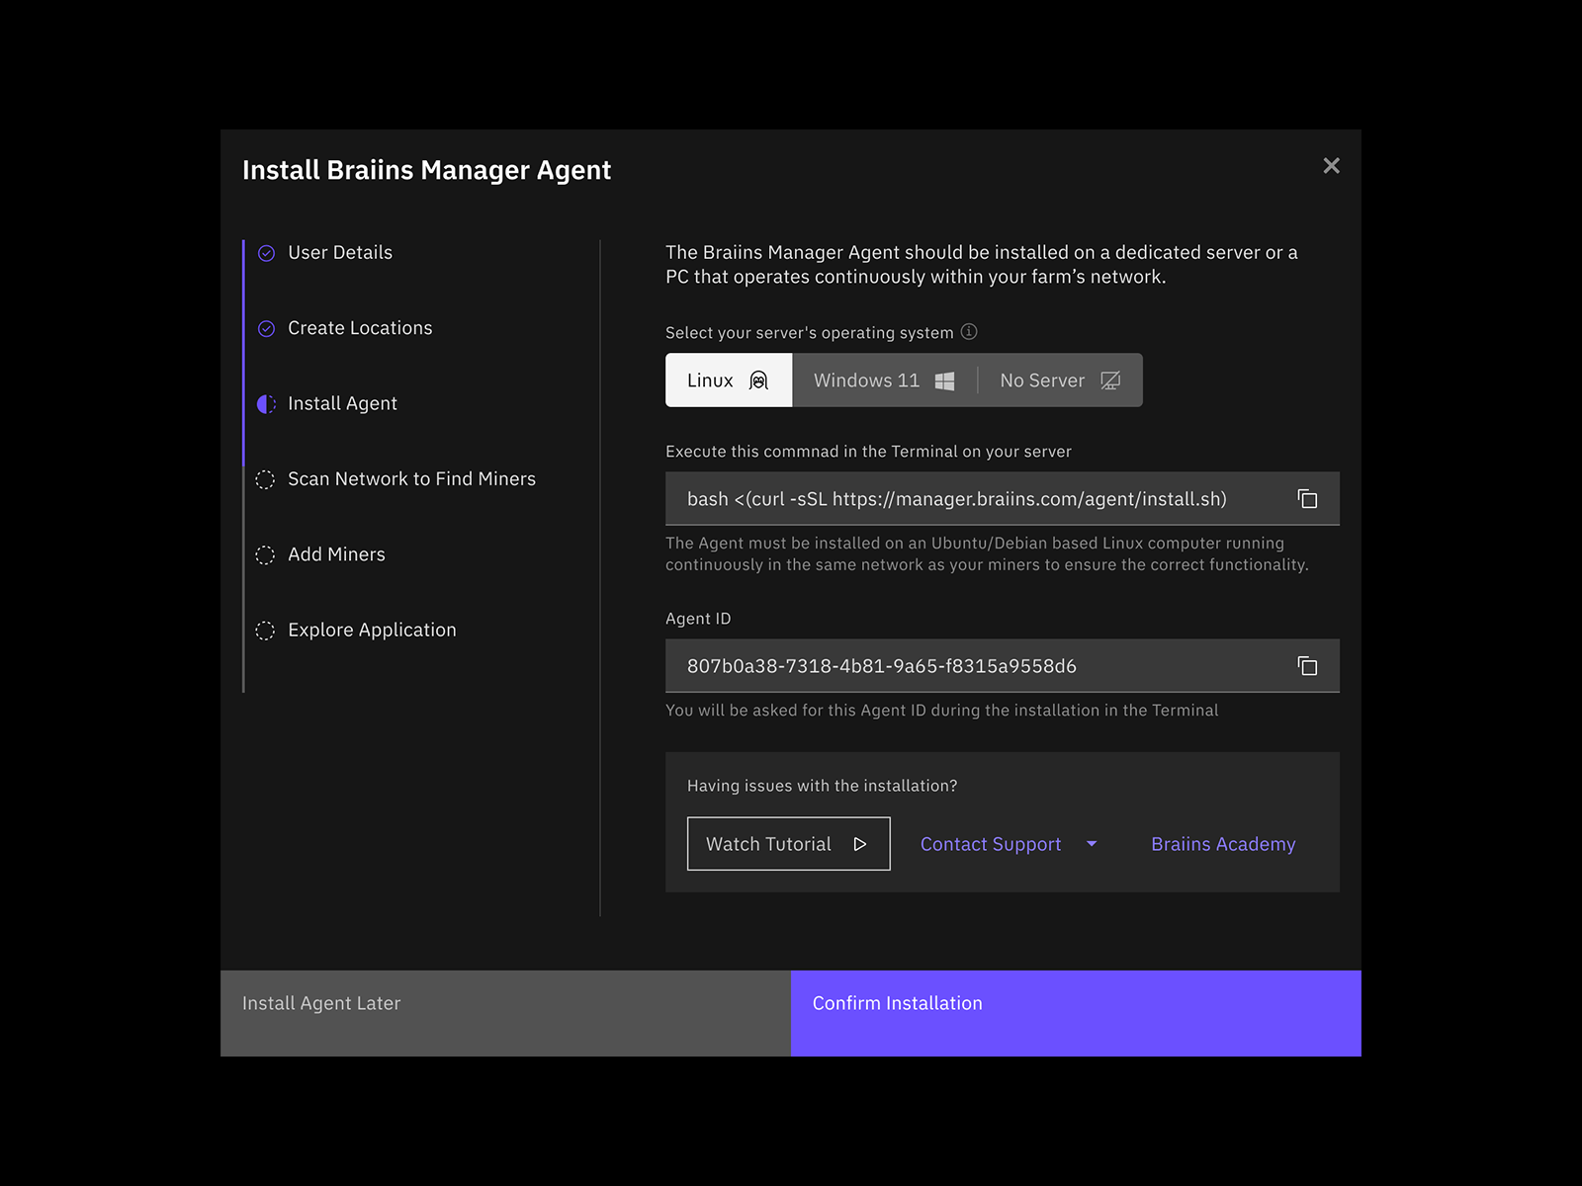
Task: Click the Install Agent in-progress step icon
Action: click(x=266, y=404)
